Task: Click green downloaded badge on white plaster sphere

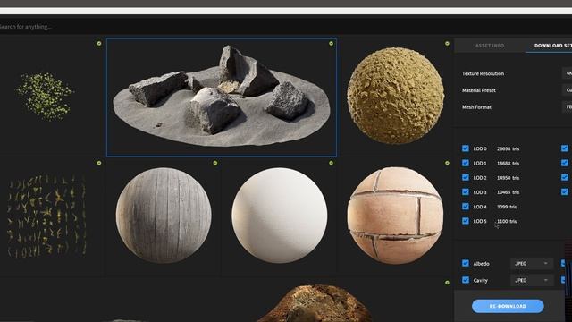Action: (331, 163)
